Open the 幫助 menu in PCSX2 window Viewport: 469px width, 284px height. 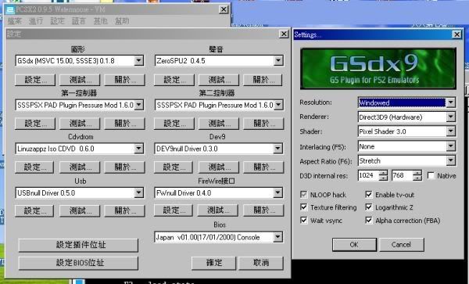[122, 21]
